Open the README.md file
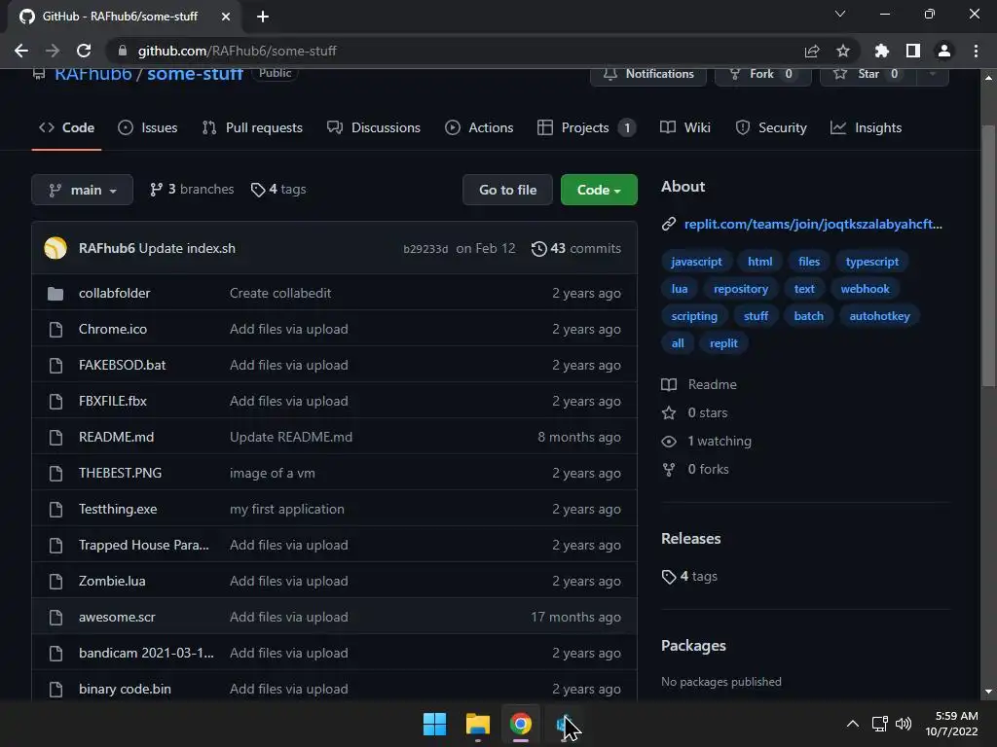This screenshot has height=747, width=997. click(117, 437)
